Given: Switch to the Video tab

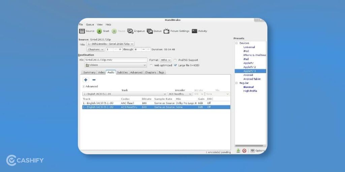Looking at the screenshot, I should pyautogui.click(x=101, y=73).
